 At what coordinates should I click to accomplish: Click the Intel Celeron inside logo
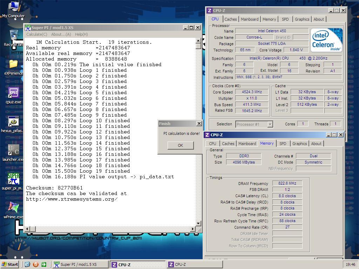(326, 40)
